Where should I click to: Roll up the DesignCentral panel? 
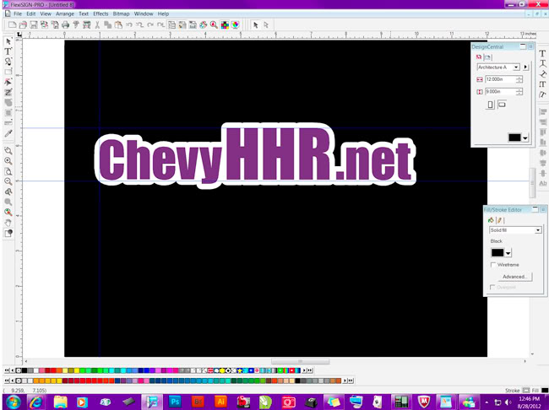tap(523, 46)
